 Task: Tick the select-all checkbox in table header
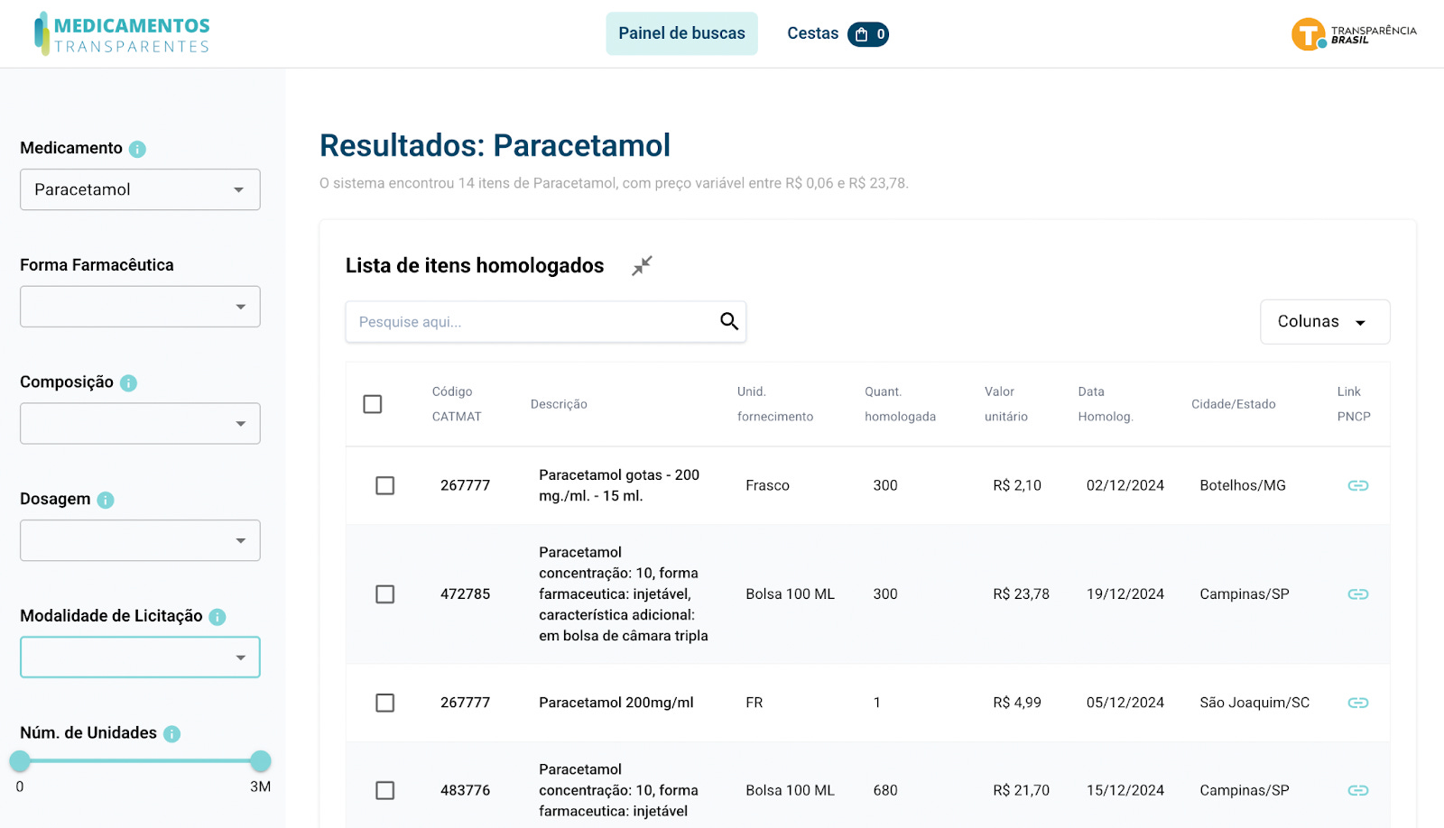373,404
